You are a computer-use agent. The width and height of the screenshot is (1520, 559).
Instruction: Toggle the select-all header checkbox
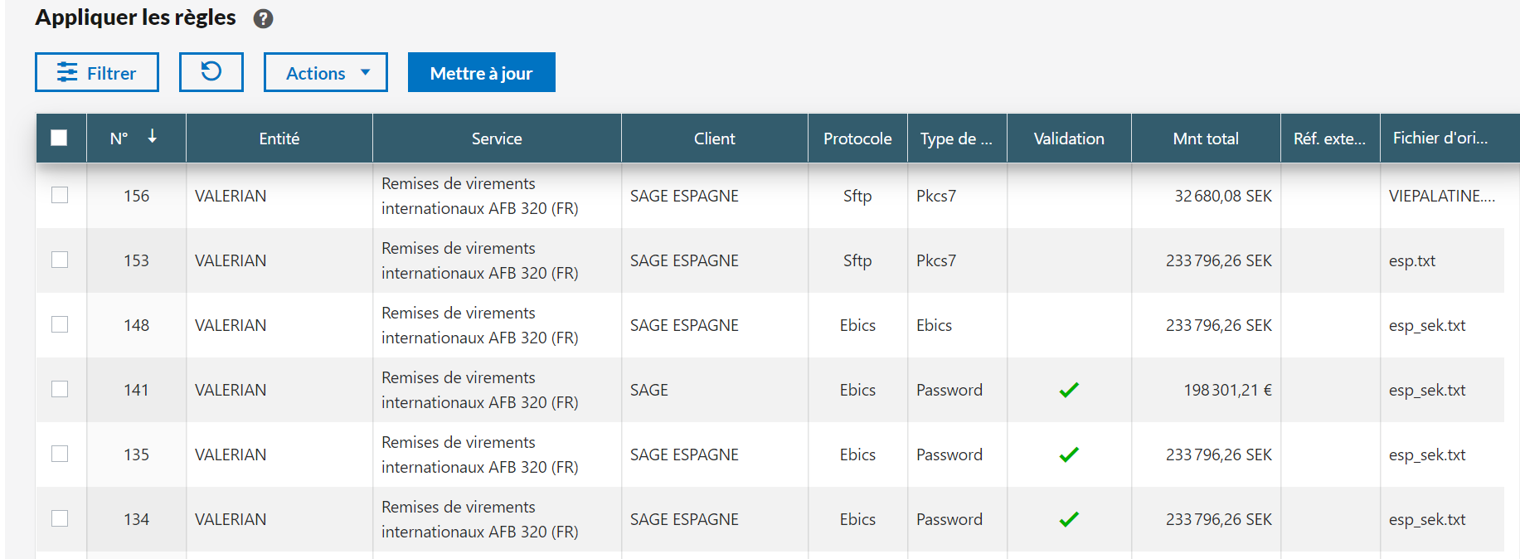click(59, 138)
